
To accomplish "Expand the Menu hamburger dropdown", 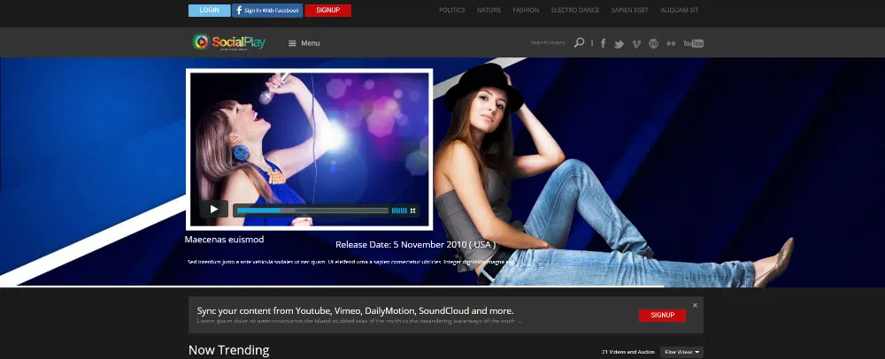I will 304,43.
